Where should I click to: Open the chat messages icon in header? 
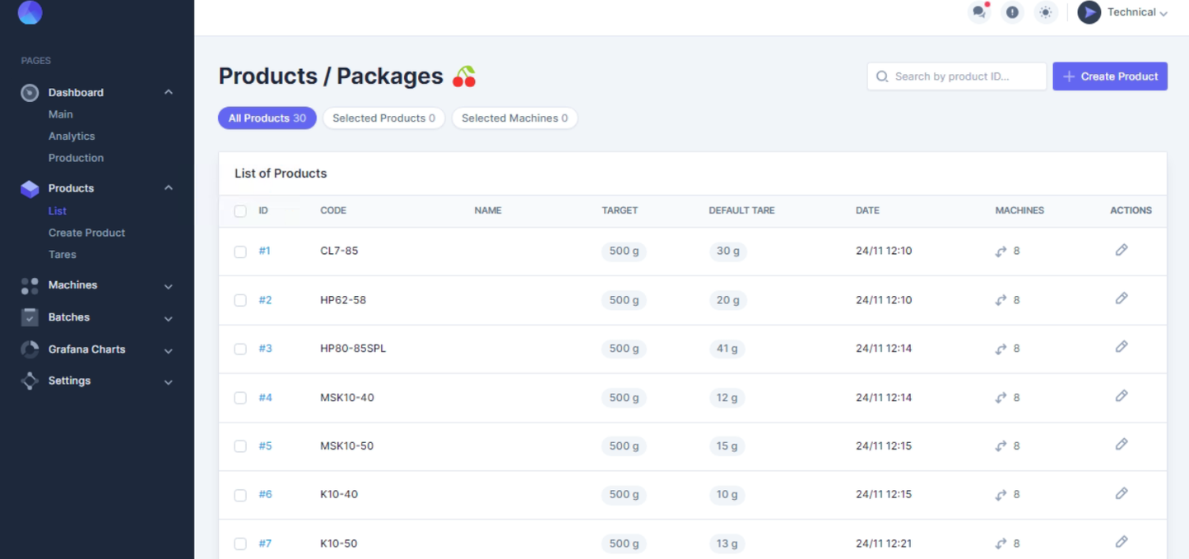click(x=978, y=12)
